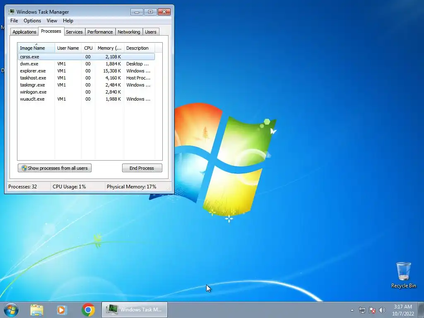The height and width of the screenshot is (318, 424).
Task: Select the explorer.exe process row
Action: click(x=86, y=71)
